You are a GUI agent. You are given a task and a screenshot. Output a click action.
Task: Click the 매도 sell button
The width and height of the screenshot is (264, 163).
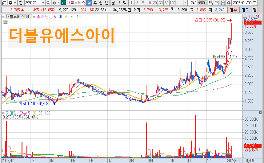245,10
